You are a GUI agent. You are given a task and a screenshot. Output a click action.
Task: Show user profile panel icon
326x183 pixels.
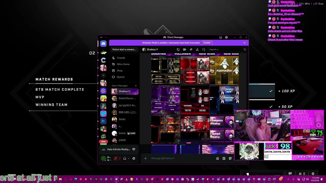tap(203, 50)
